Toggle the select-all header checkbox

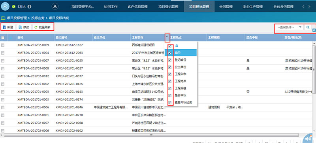pyautogui.click(x=3, y=37)
